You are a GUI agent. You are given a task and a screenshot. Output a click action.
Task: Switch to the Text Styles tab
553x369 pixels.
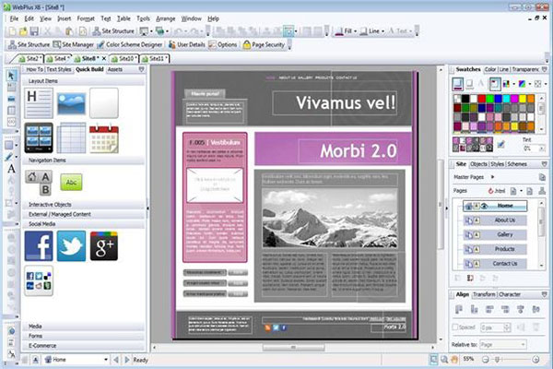pos(59,68)
